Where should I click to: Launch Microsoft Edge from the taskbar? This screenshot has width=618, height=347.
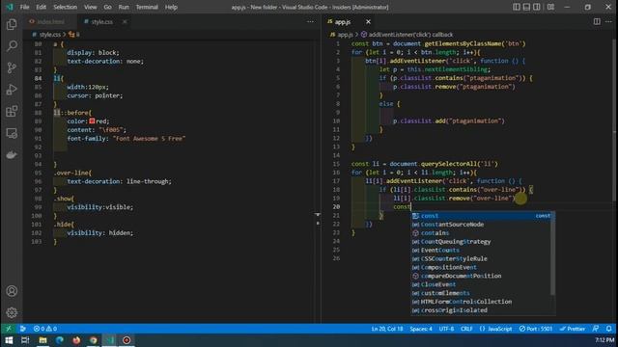tap(60, 340)
